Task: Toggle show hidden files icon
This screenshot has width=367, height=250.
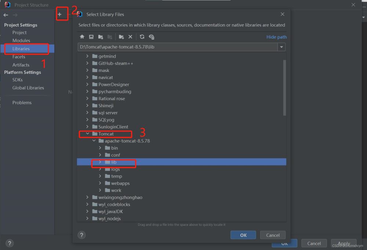Action: (152, 37)
